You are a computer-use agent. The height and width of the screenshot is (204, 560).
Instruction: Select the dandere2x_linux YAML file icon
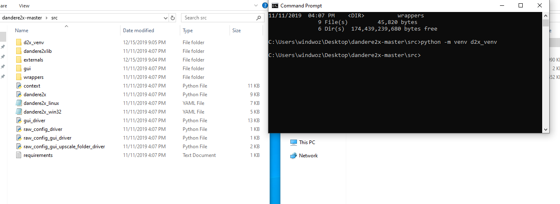click(19, 103)
